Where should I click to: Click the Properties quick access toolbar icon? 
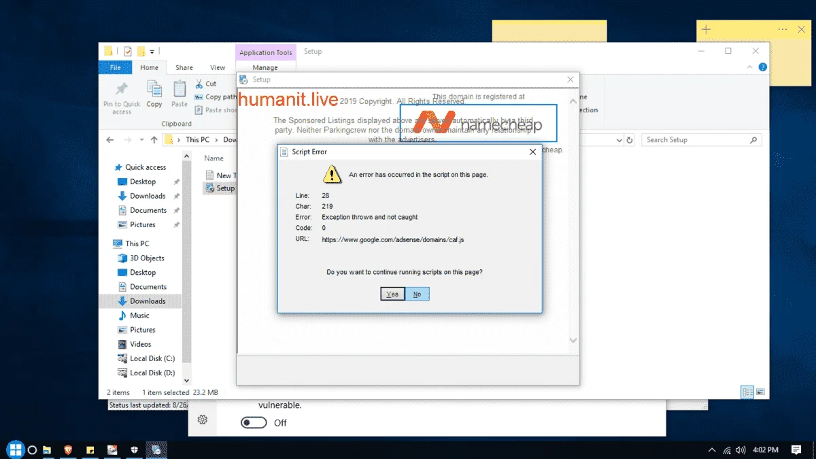click(127, 52)
